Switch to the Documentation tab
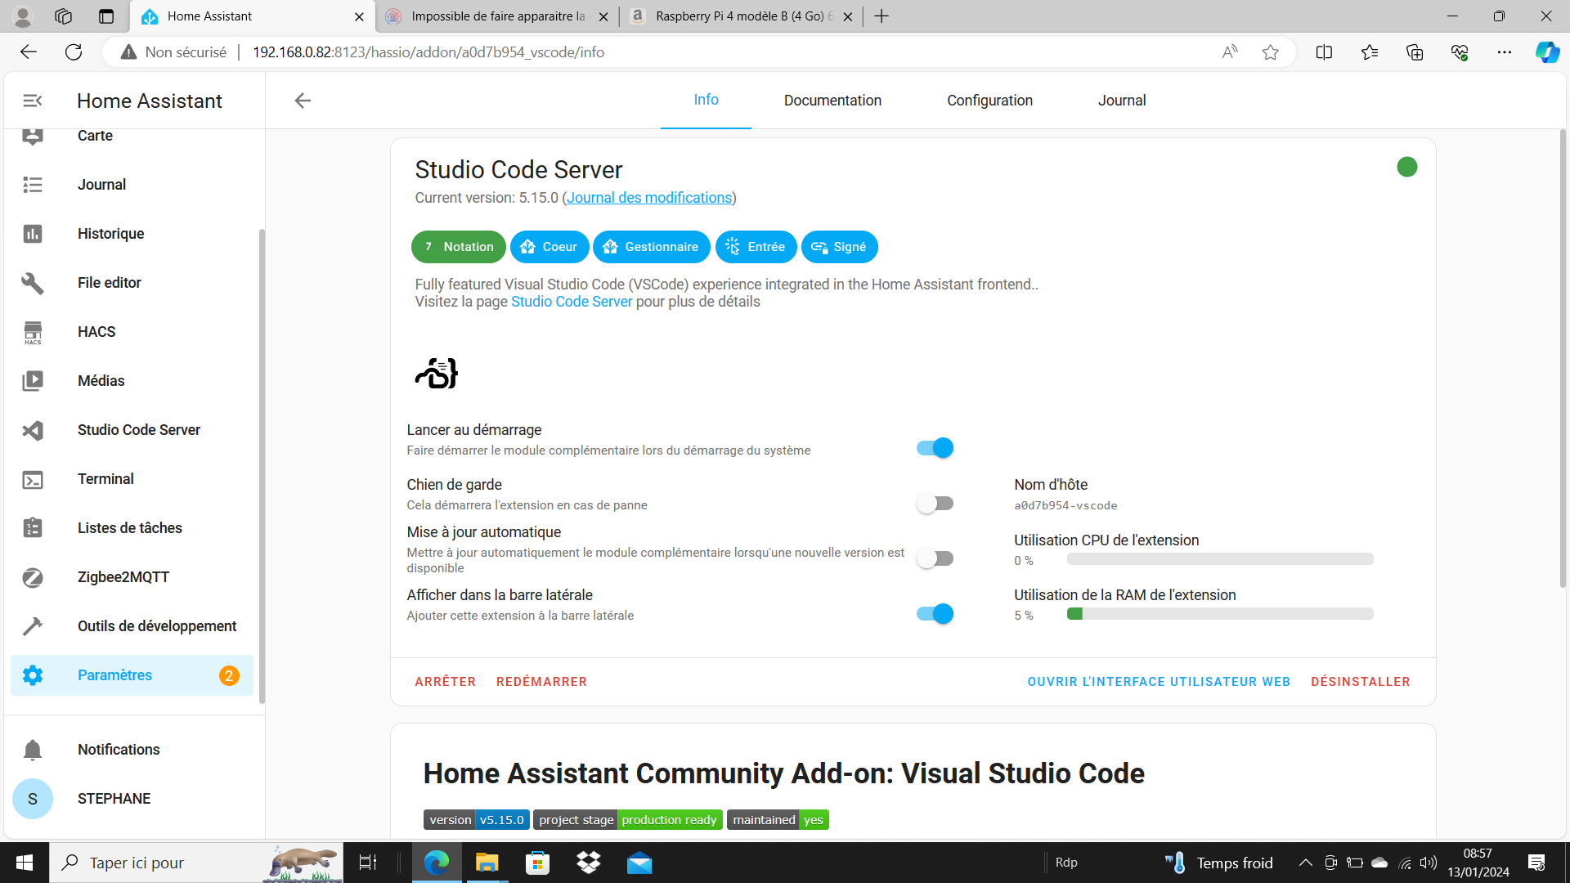Image resolution: width=1570 pixels, height=883 pixels. pos(832,100)
